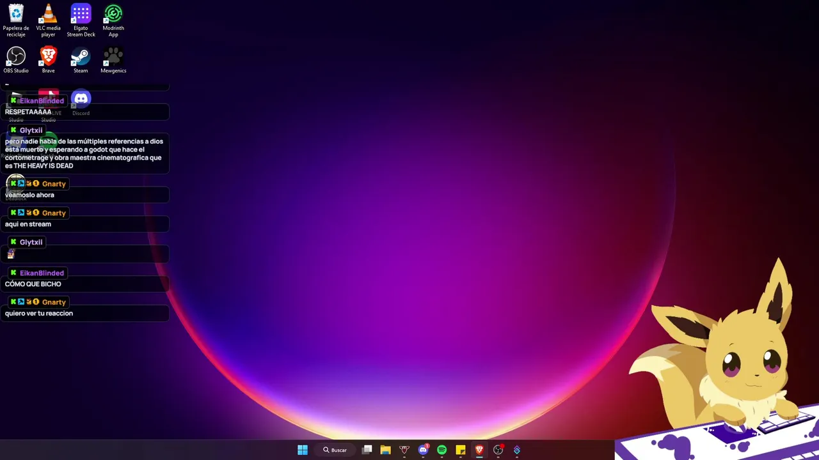Open Spotify from the taskbar
Image resolution: width=819 pixels, height=460 pixels.
tap(441, 450)
